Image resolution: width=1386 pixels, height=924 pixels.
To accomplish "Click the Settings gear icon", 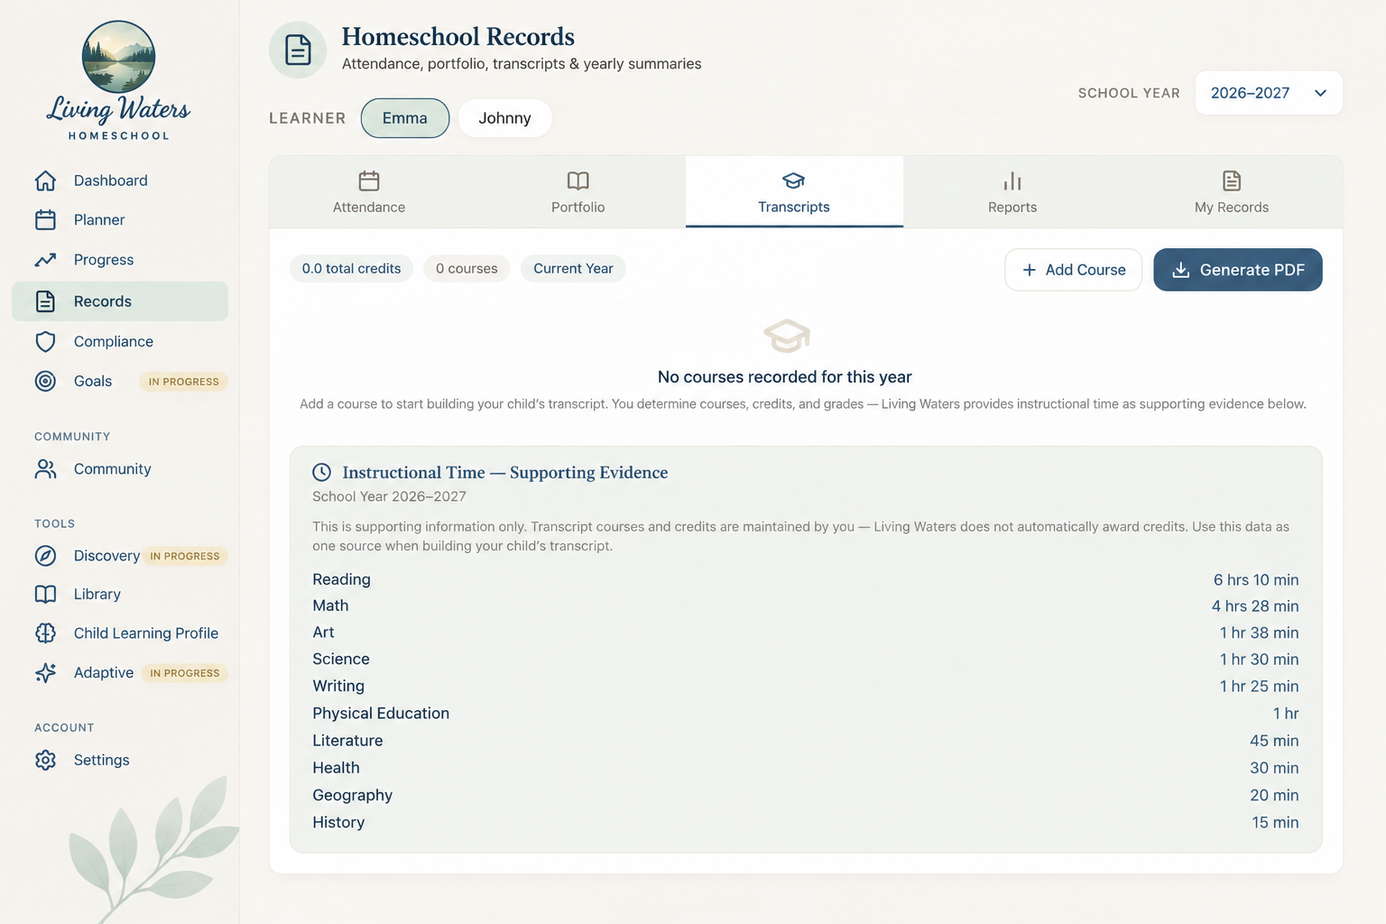I will tap(45, 760).
